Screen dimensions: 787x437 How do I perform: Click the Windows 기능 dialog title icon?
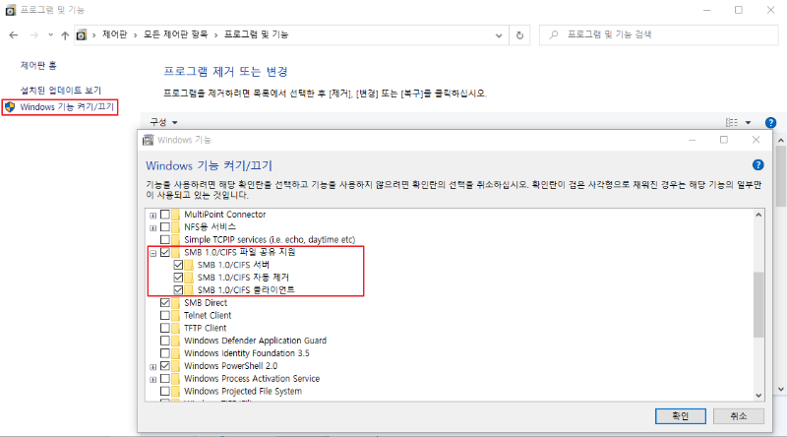pos(149,140)
